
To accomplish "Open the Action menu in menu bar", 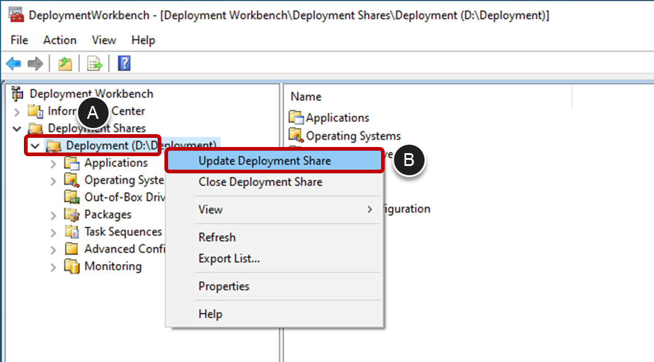I will 60,40.
